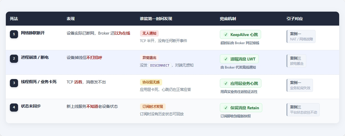The height and width of the screenshot is (136, 345).
Task: Click the number 2 row badge
Action: tap(14, 58)
